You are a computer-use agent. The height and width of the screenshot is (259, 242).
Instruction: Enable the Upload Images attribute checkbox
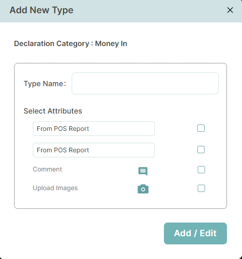201,188
